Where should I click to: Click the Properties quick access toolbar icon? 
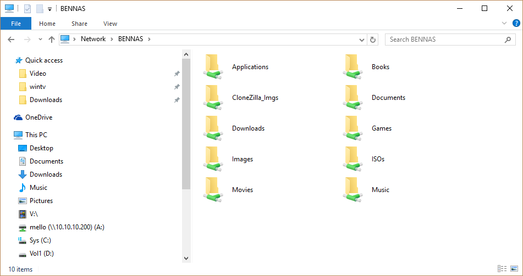27,9
